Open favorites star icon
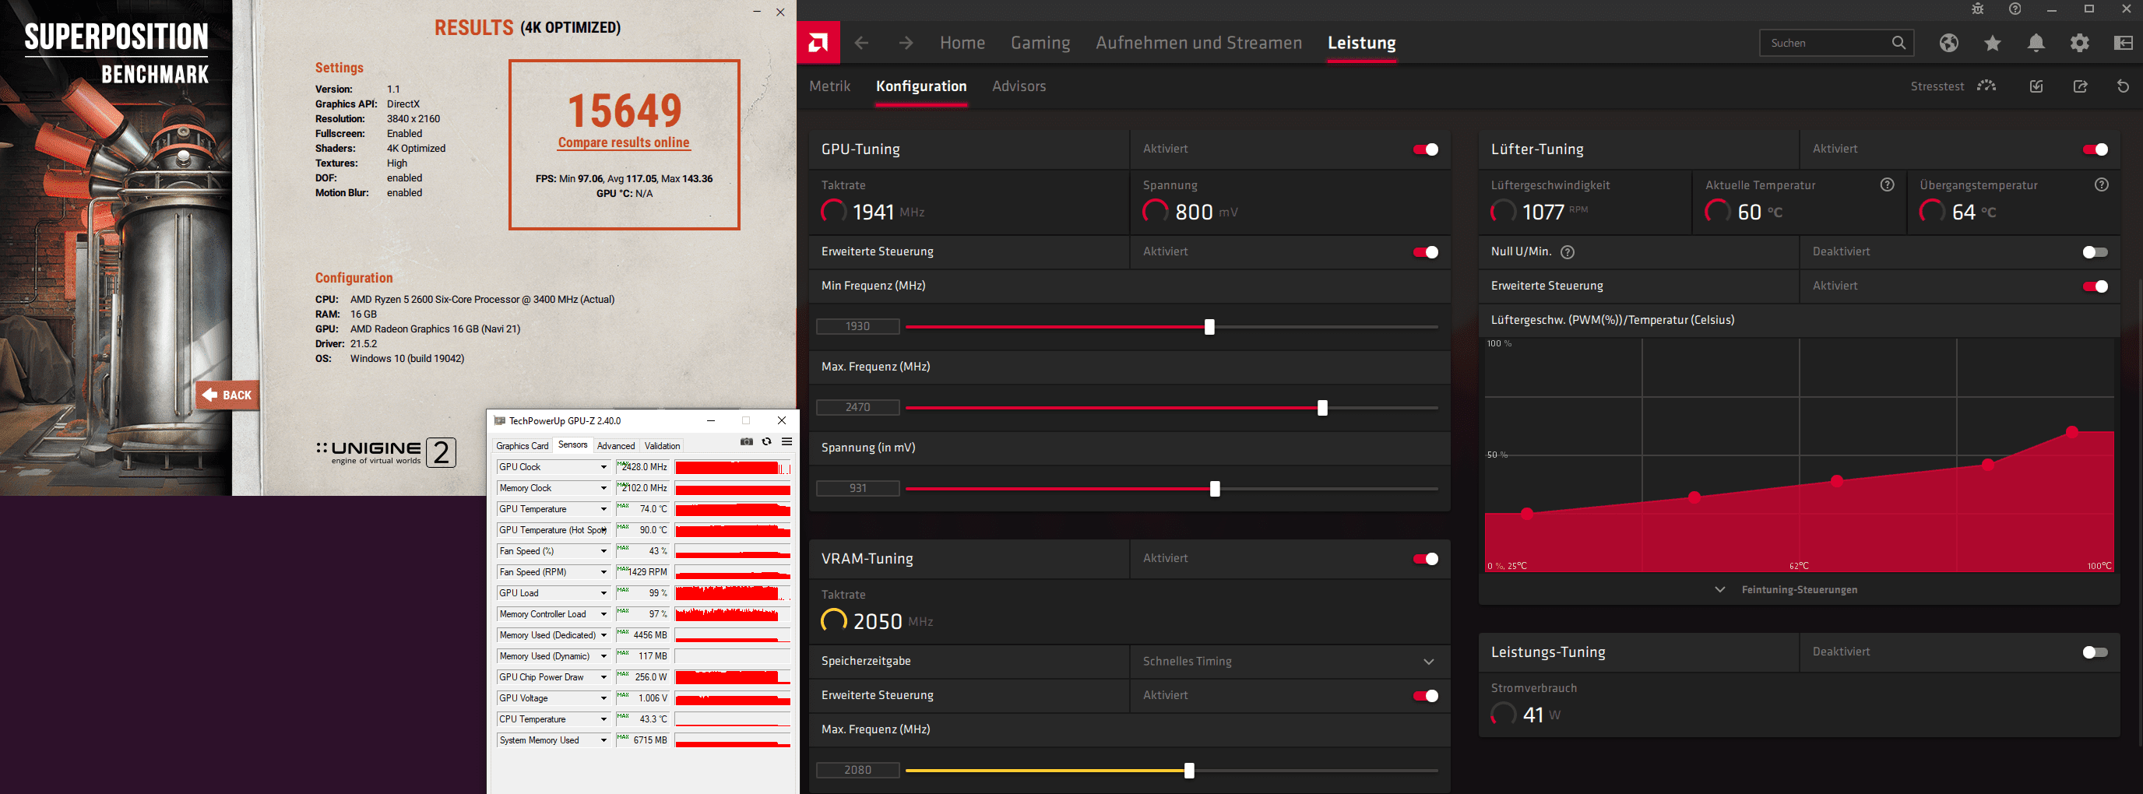 1993,42
